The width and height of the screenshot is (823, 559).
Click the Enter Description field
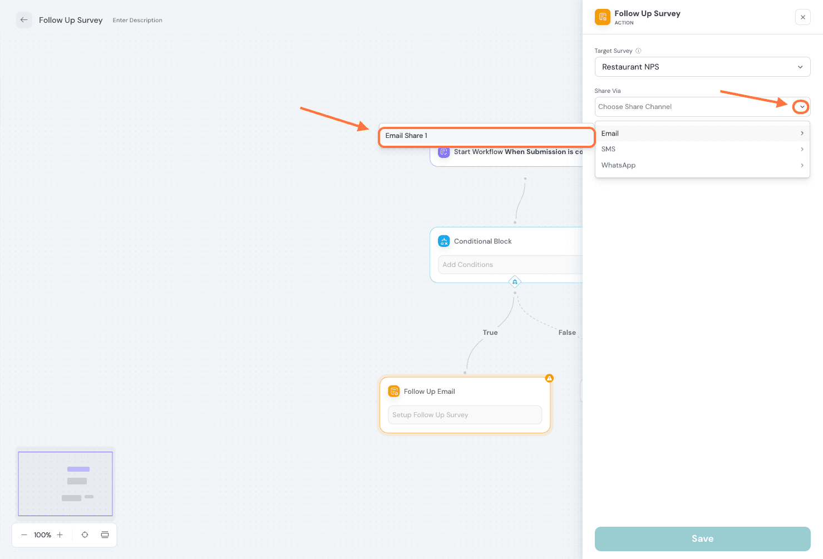coord(137,21)
